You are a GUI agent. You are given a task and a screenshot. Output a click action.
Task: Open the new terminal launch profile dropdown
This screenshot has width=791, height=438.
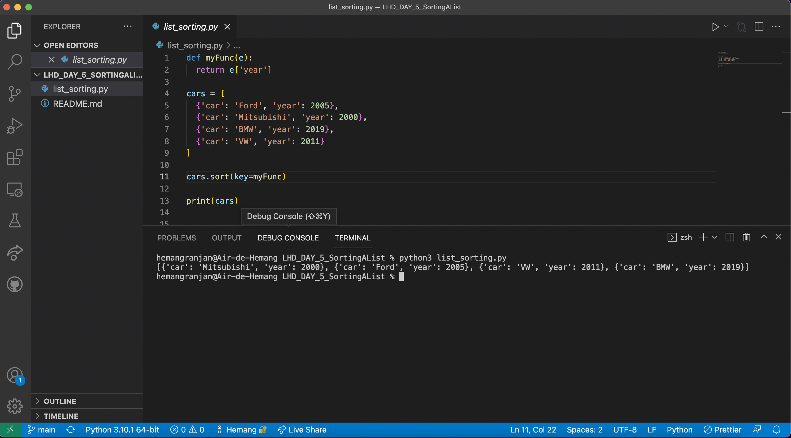(x=715, y=237)
